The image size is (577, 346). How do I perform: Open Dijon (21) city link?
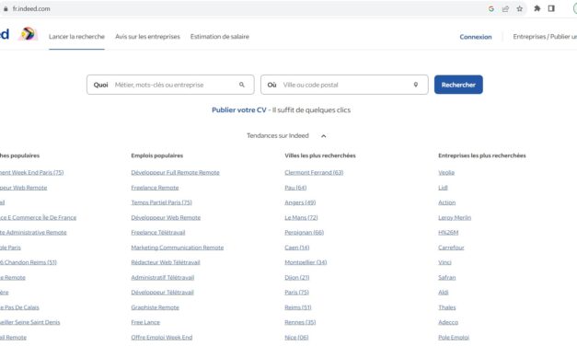point(297,278)
